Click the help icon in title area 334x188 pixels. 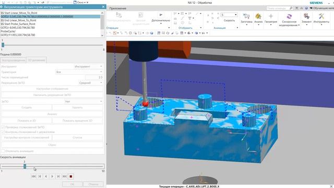coord(306,8)
